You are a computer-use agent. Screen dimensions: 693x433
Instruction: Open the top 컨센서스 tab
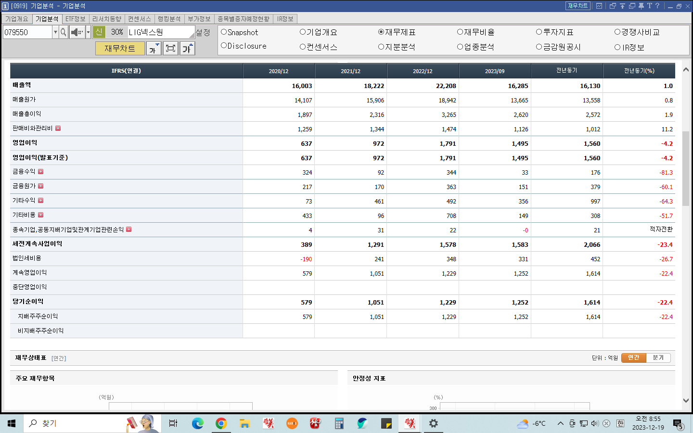(140, 19)
